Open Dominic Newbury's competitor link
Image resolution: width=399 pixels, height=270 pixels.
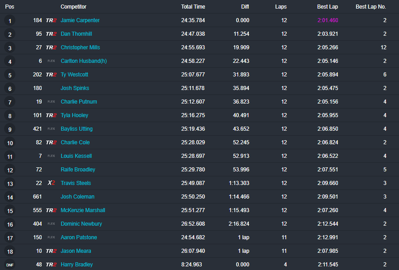[81, 224]
